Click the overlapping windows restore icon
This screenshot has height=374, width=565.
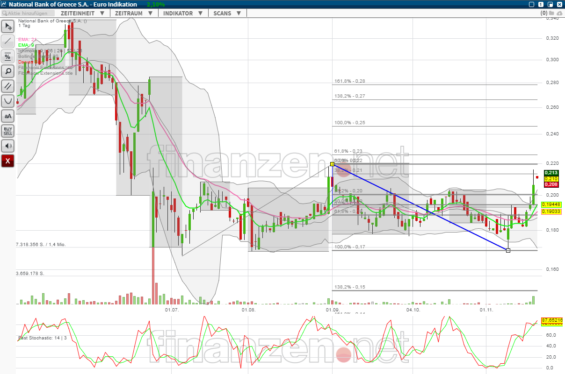(x=550, y=4)
